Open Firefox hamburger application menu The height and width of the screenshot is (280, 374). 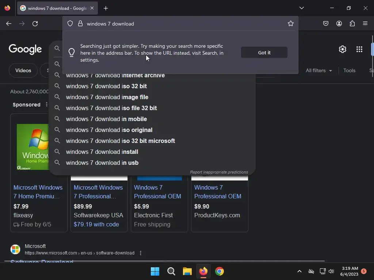coord(365,23)
